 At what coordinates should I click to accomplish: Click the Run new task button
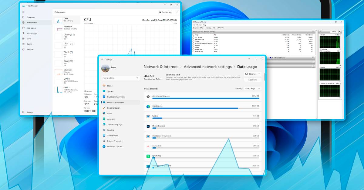[165, 12]
